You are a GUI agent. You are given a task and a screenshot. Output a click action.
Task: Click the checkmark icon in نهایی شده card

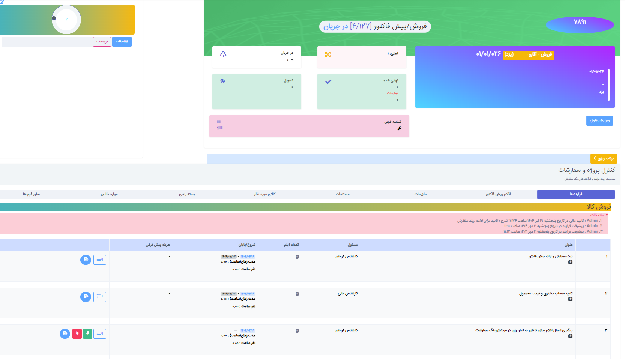click(x=328, y=82)
